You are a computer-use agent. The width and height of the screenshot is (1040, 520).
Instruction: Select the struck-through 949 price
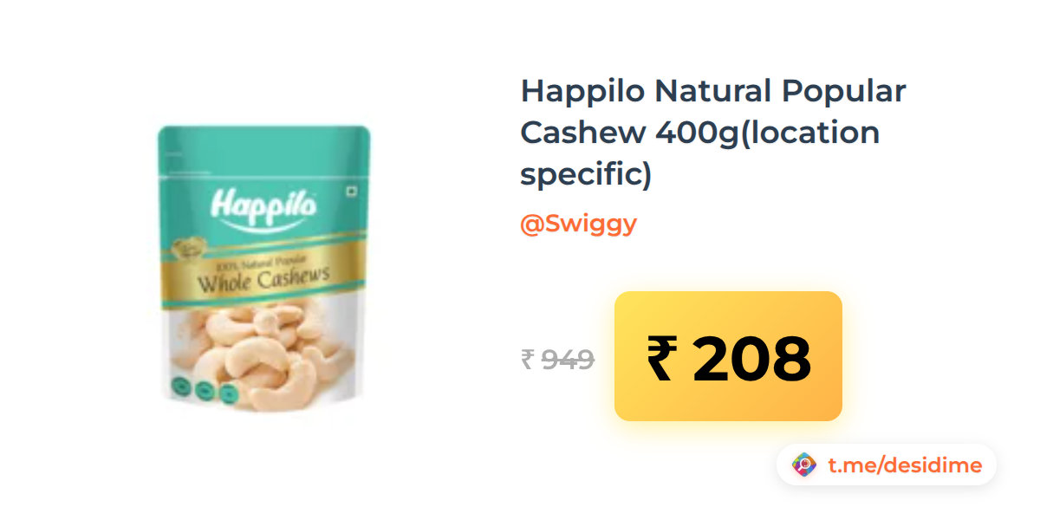(568, 359)
